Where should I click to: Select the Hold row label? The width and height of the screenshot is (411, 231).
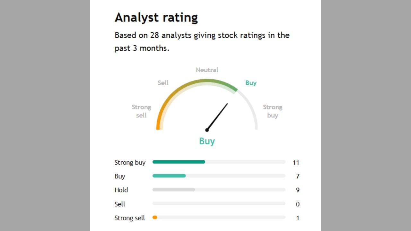[121, 190]
